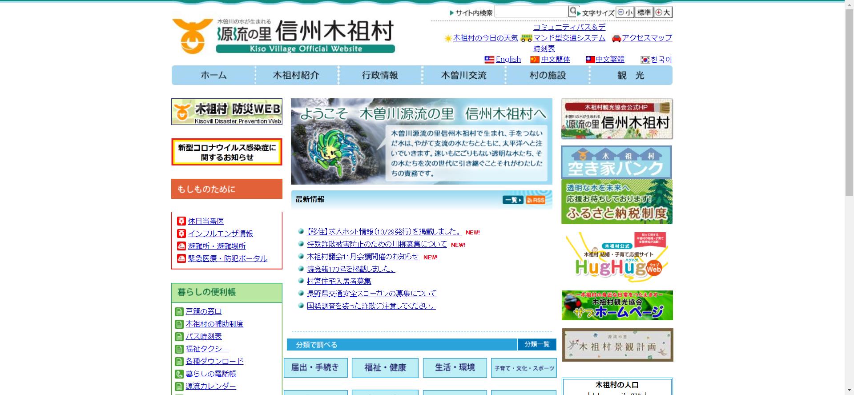This screenshot has height=395, width=854.
Task: Open the 分類一覧 category list
Action: 536,344
